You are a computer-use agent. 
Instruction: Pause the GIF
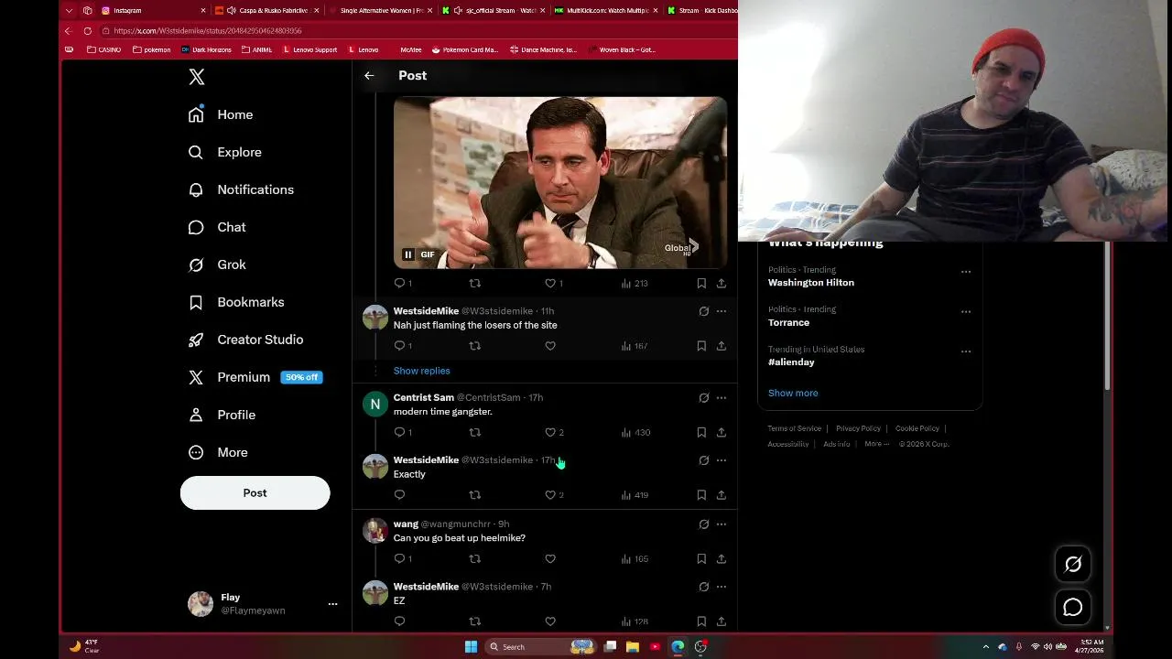(x=408, y=254)
